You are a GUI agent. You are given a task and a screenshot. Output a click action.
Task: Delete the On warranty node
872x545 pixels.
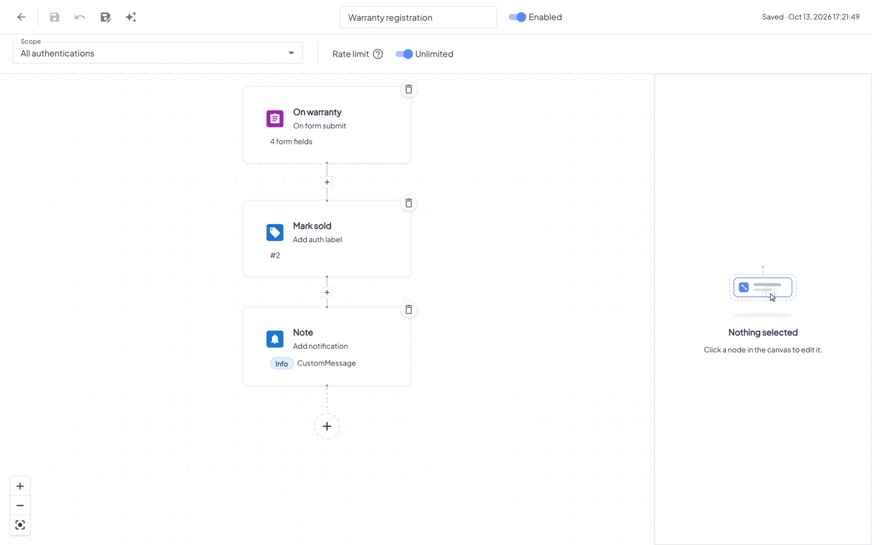(409, 89)
